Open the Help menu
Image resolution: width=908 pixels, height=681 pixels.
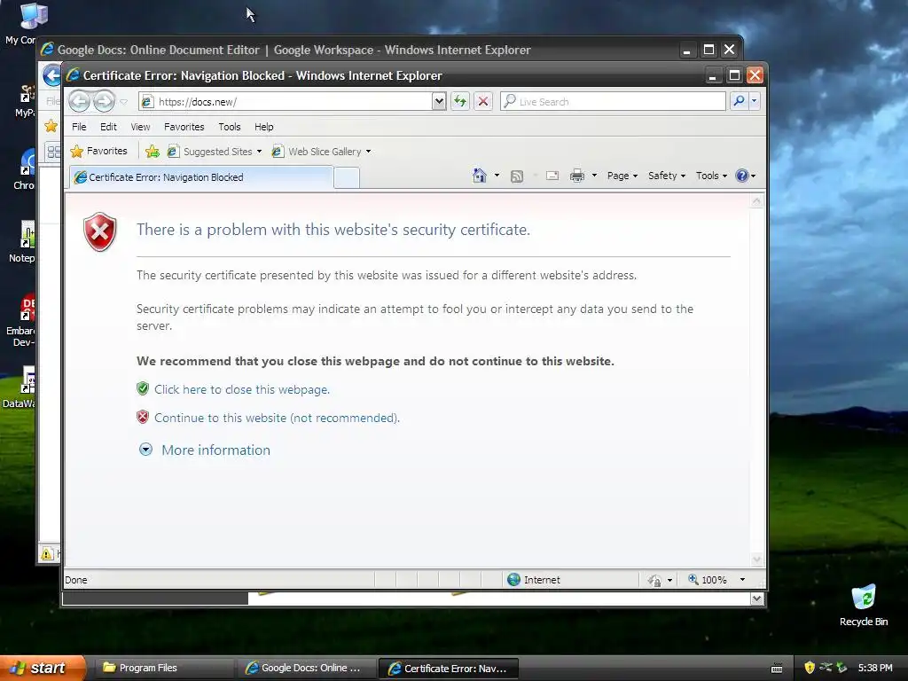(x=264, y=127)
